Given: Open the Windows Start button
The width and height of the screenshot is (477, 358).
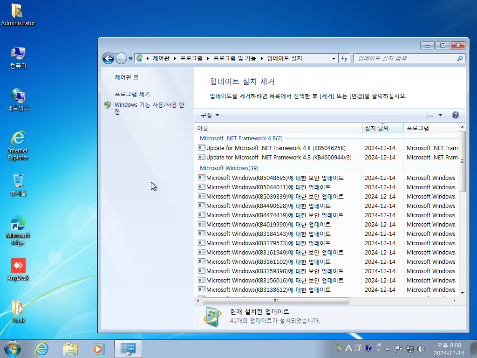Looking at the screenshot, I should 13,349.
